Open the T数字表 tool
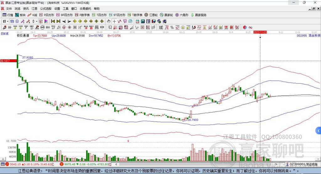The height and width of the screenshot is (174, 321). point(135,15)
